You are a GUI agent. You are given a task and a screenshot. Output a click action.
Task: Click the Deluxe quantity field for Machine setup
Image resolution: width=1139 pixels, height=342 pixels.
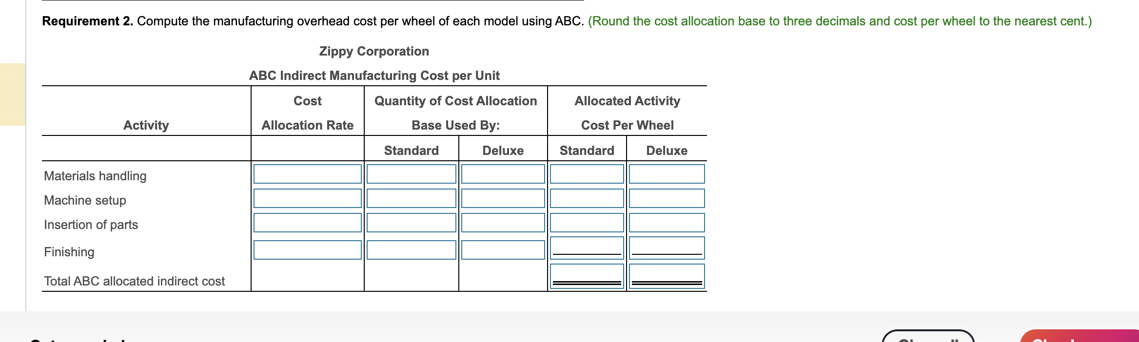(502, 198)
